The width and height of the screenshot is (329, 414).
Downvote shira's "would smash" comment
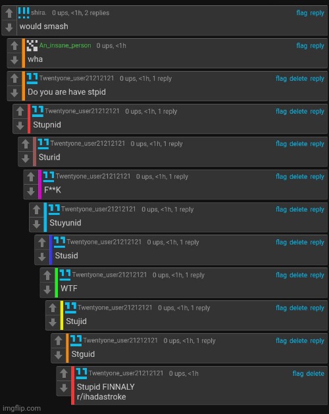tap(9, 27)
